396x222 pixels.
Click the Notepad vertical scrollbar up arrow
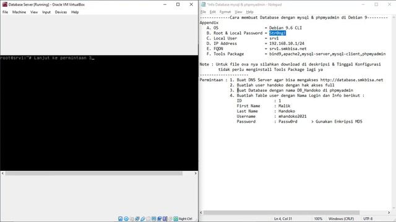pos(394,17)
